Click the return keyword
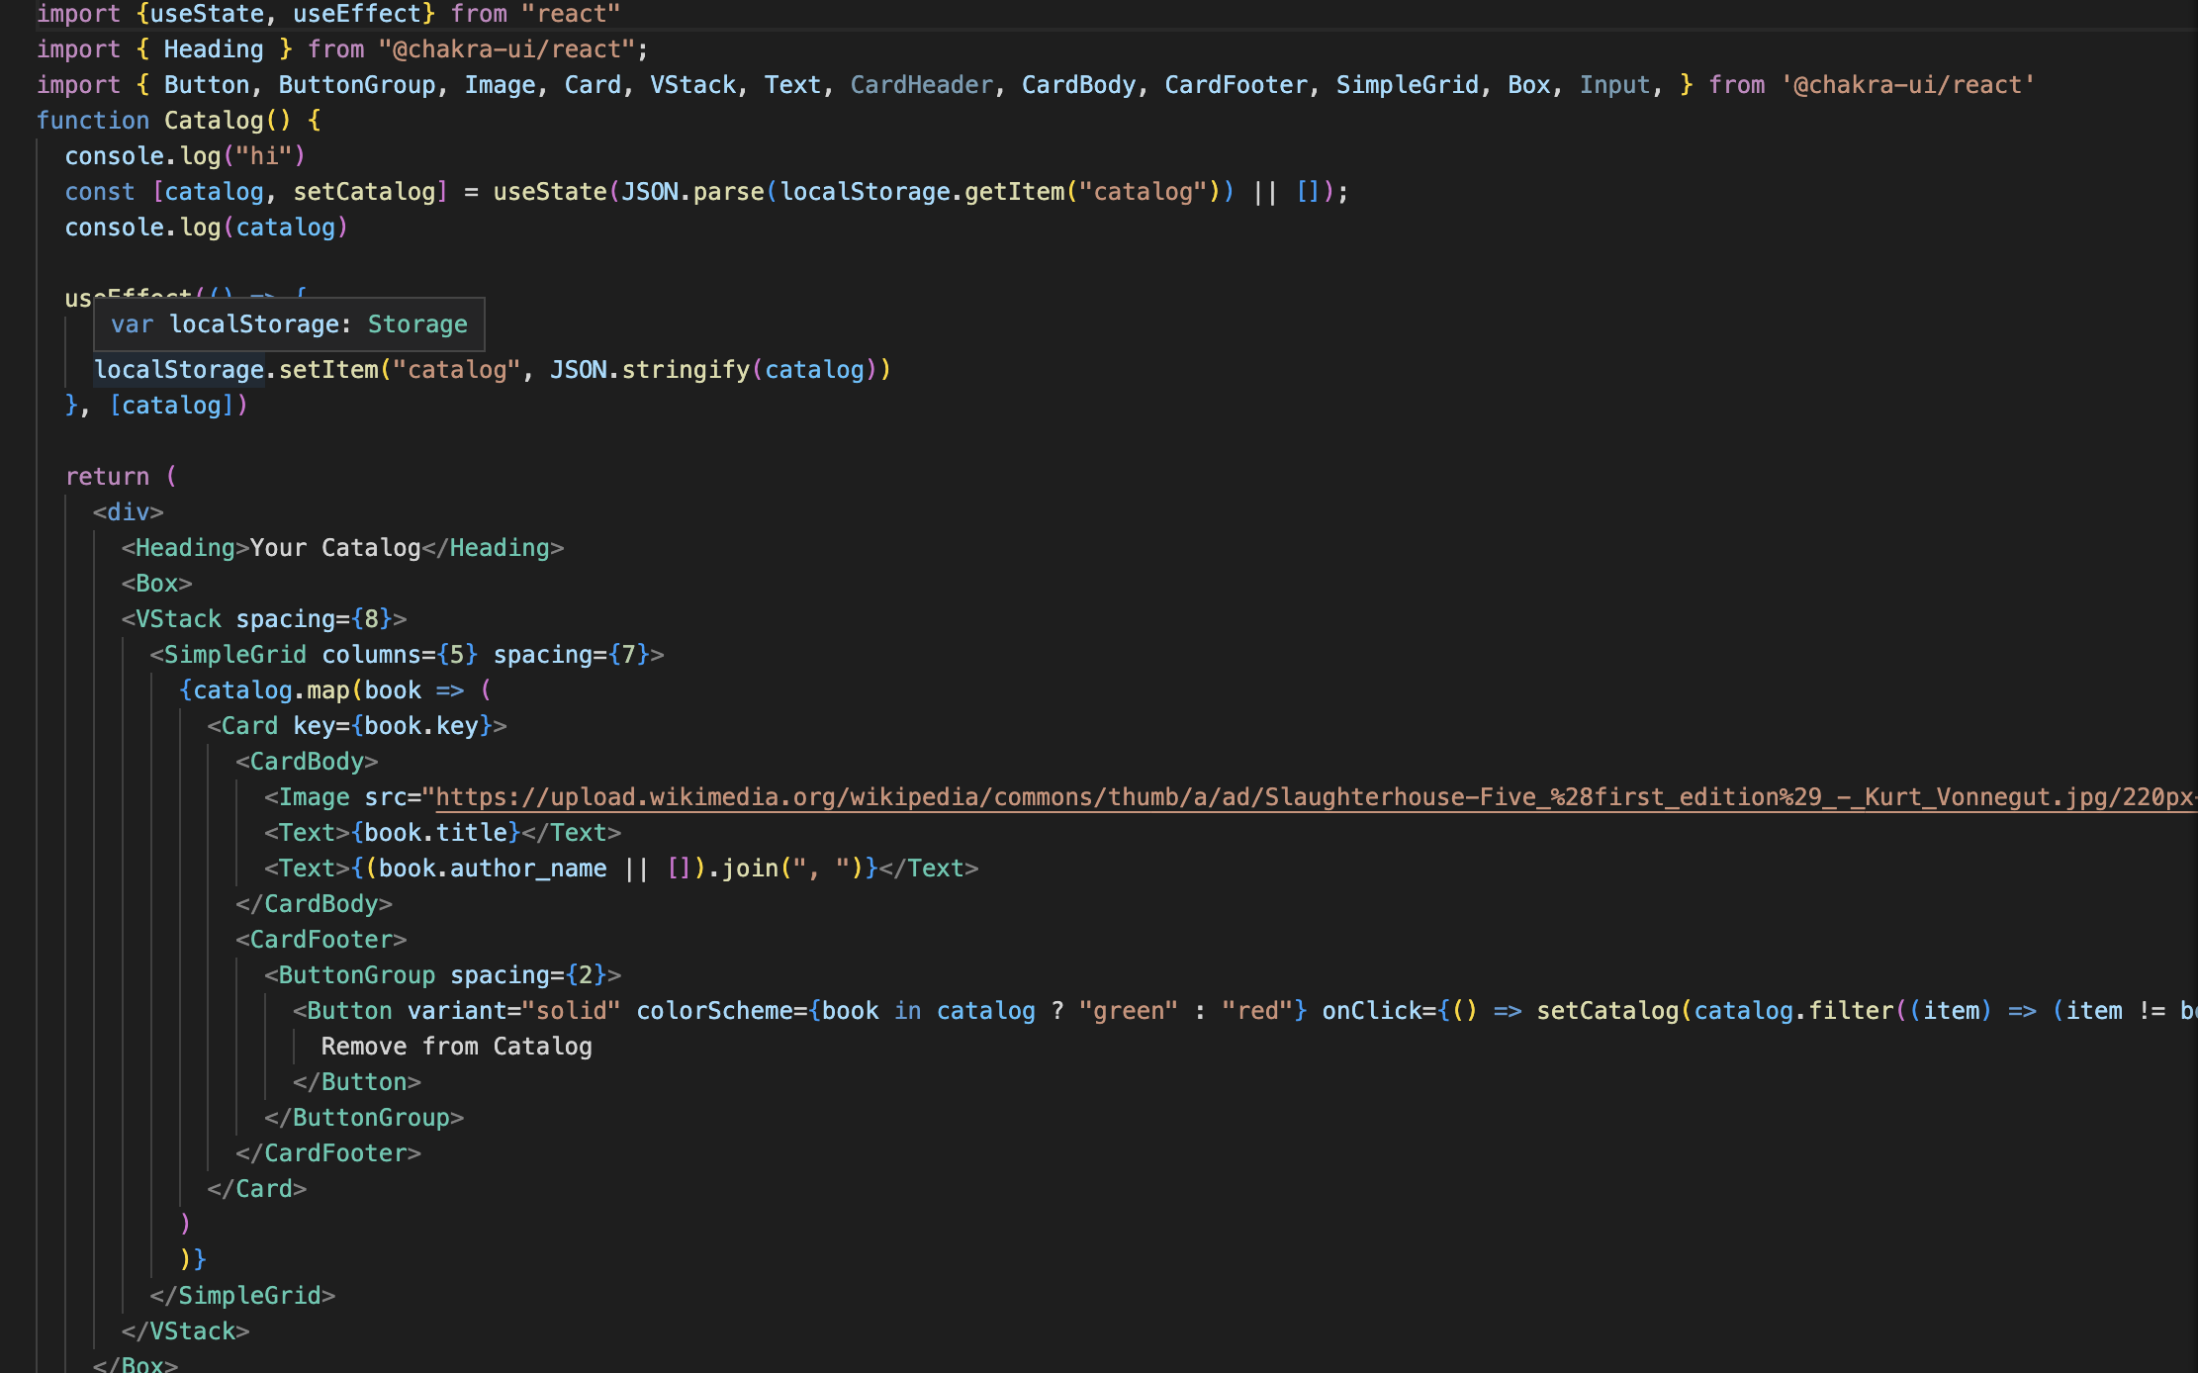Screen dimensions: 2198x1373 (107, 477)
